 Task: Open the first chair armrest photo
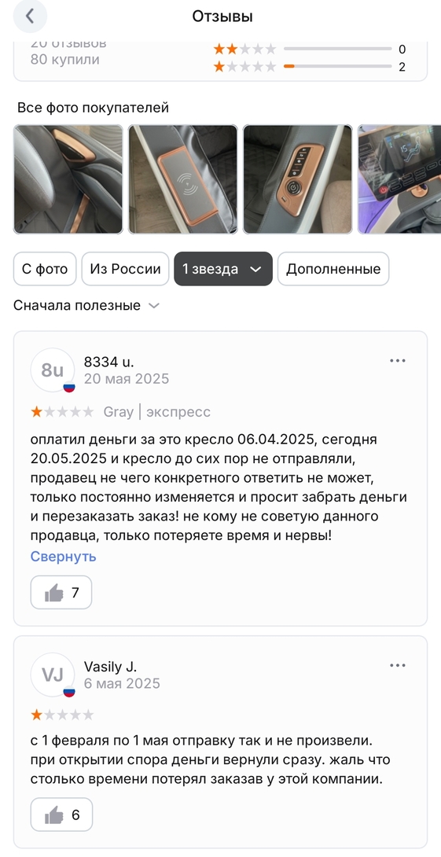point(68,179)
